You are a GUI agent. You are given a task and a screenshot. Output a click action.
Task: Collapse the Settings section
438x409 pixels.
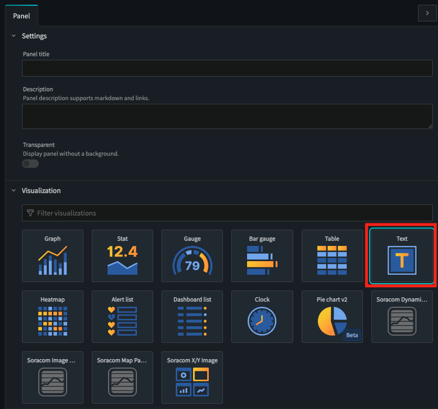pos(14,36)
